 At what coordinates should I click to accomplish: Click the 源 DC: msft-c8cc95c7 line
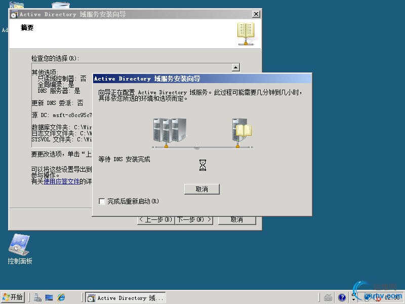[61, 115]
